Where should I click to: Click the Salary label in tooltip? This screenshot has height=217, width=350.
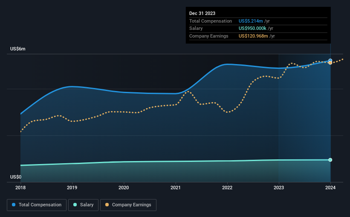196,29
